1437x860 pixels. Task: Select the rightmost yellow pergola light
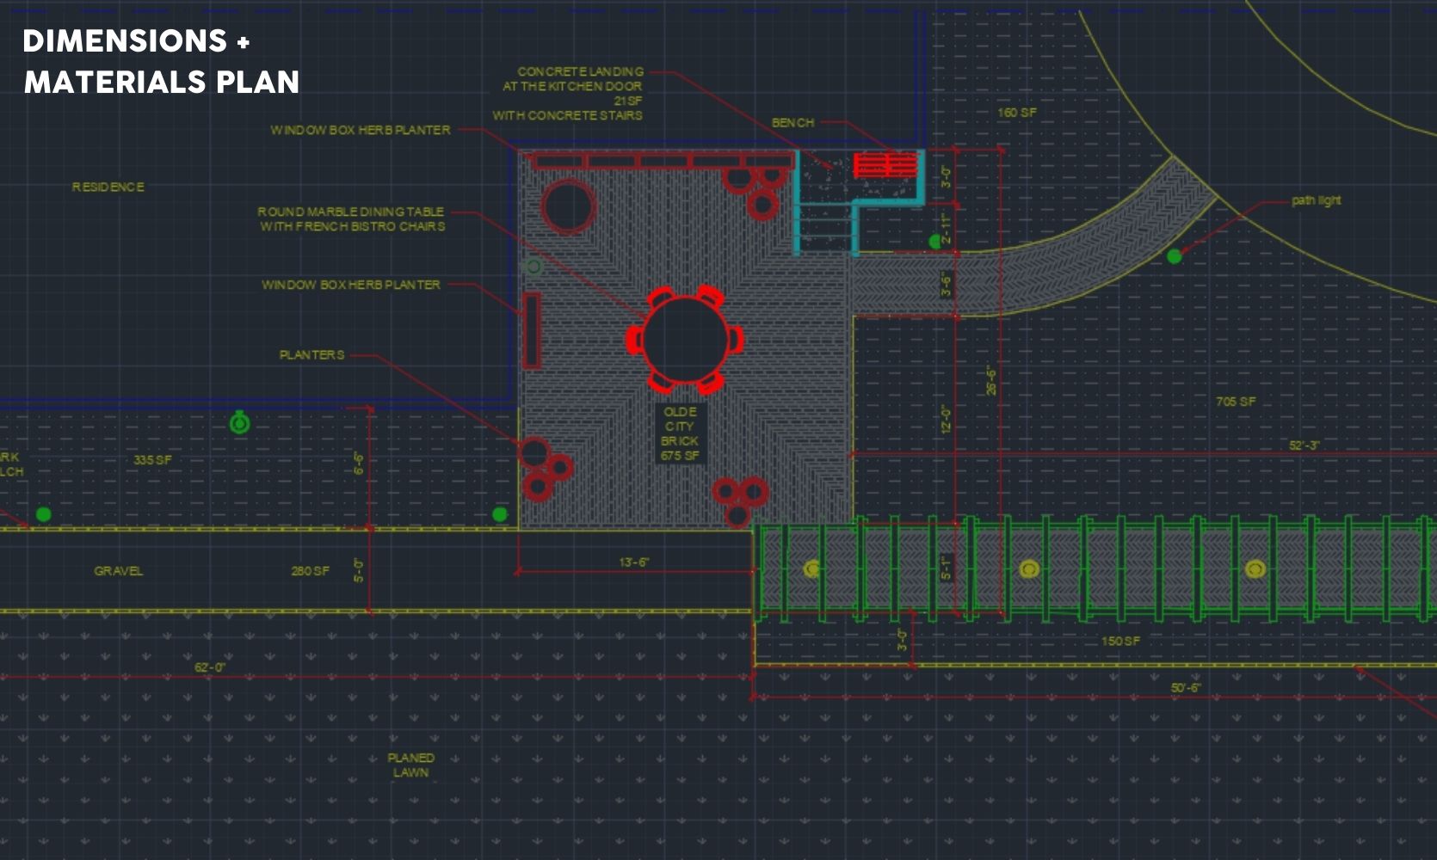click(1255, 568)
